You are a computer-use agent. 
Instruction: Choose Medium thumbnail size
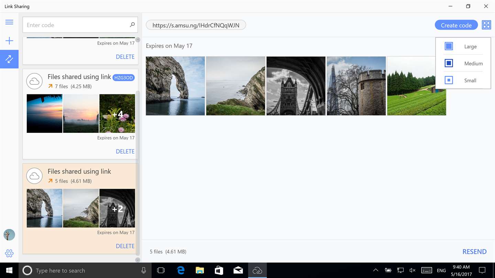[463, 63]
